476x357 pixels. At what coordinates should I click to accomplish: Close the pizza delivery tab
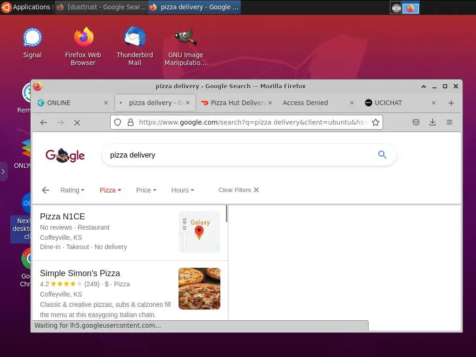point(188,103)
